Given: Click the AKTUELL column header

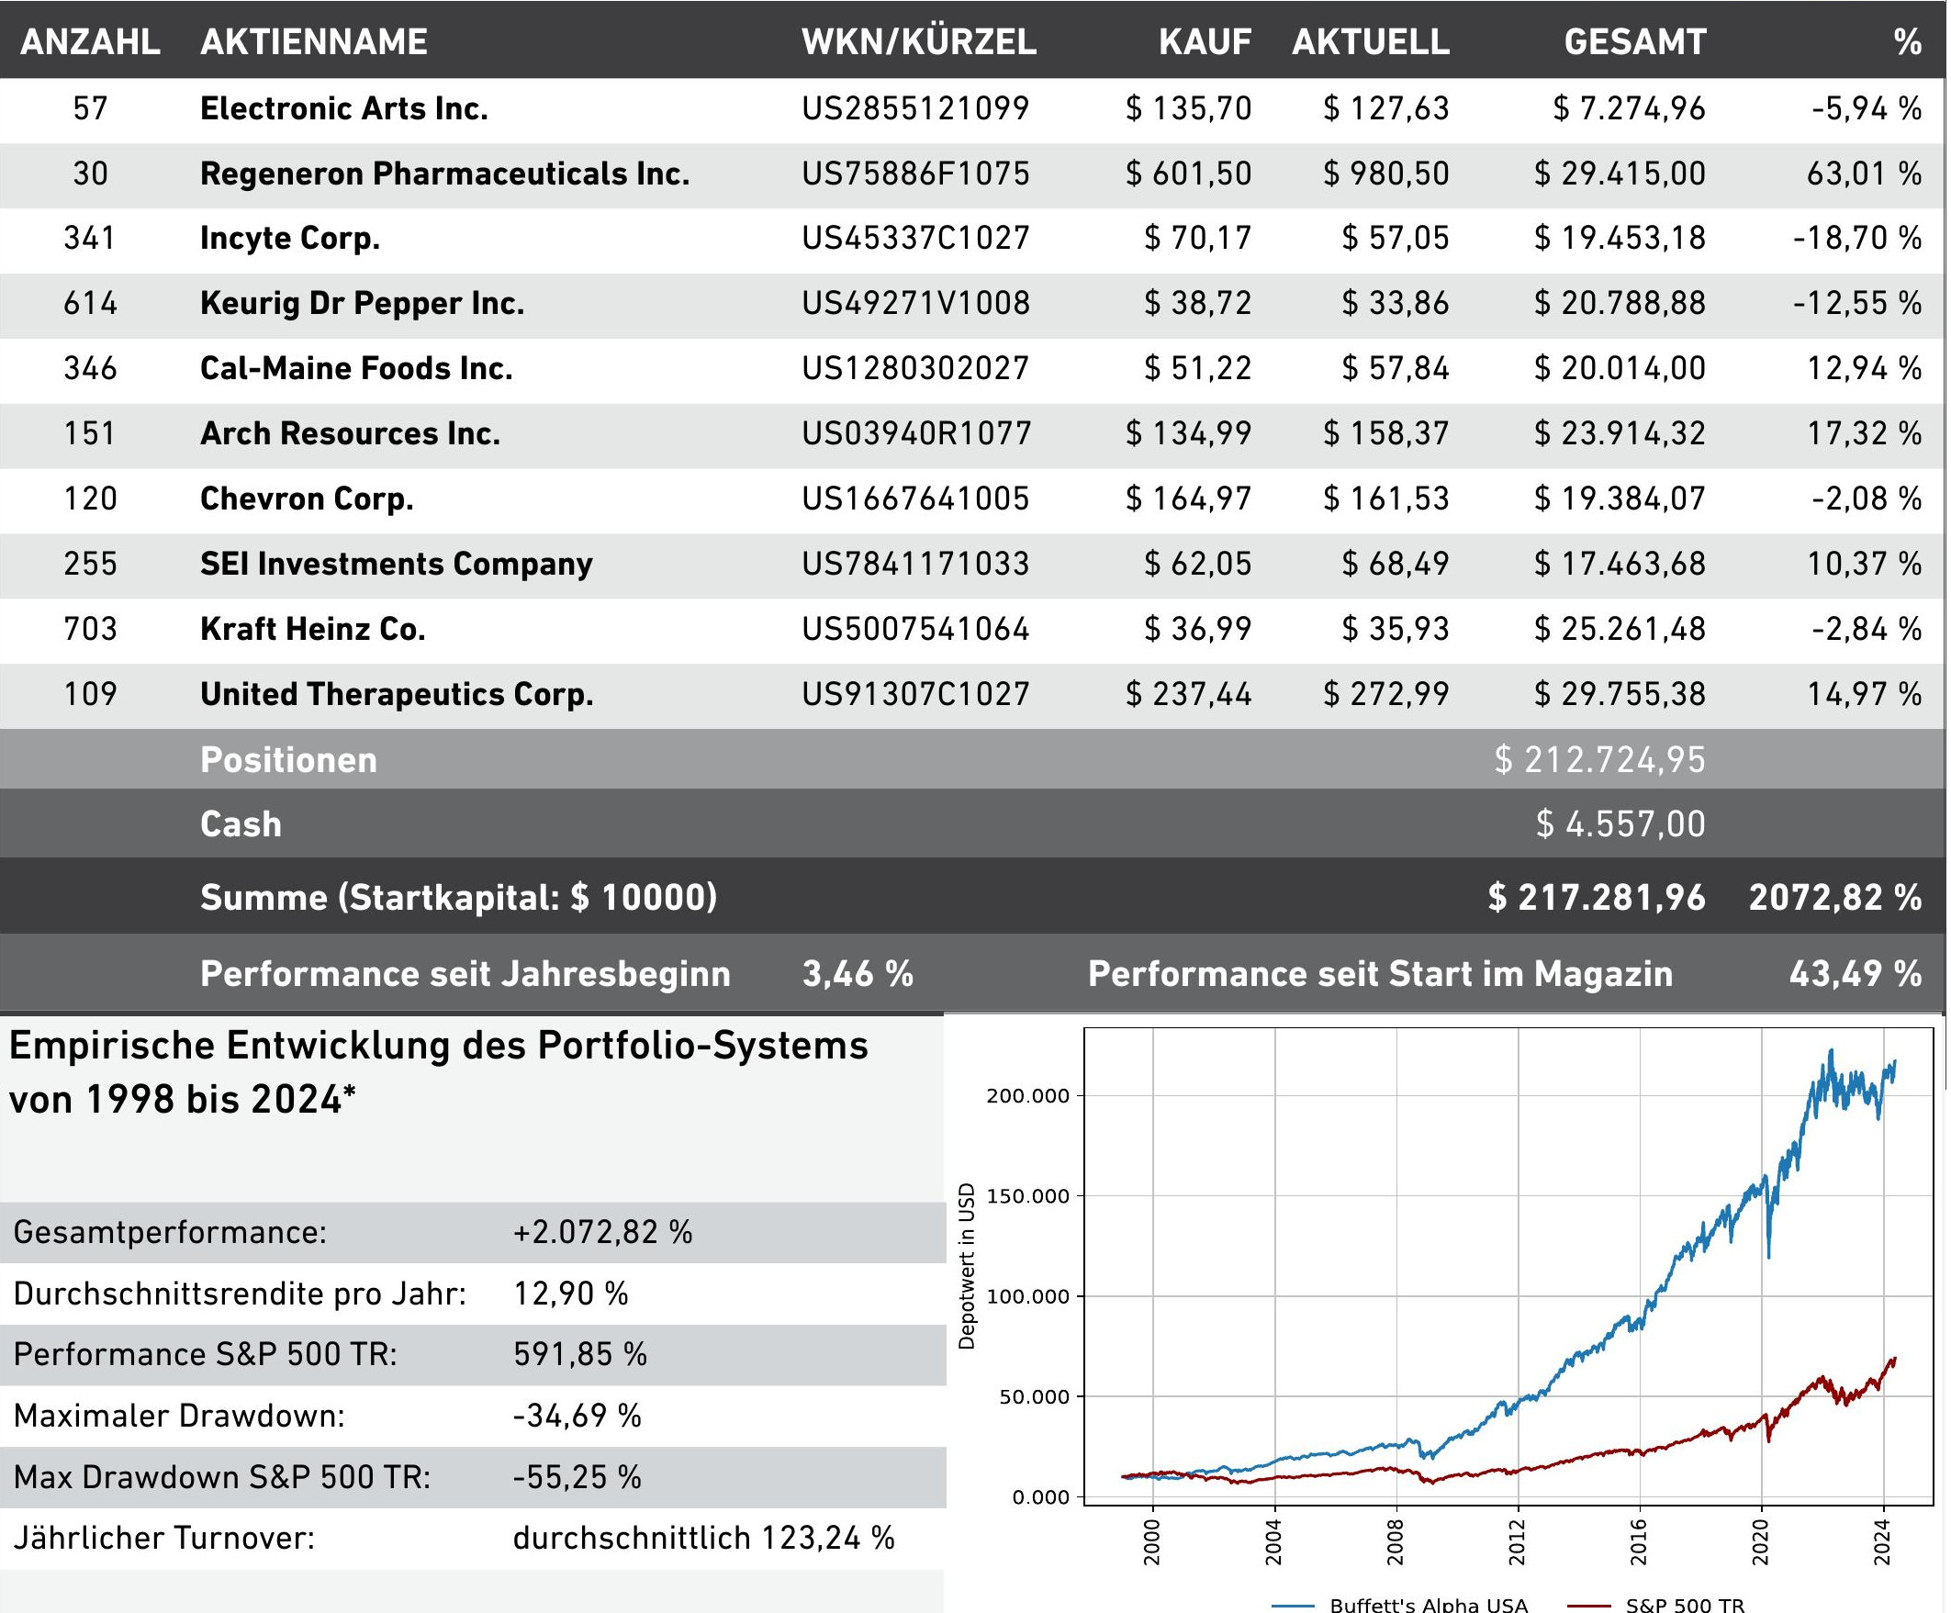Looking at the screenshot, I should click(x=1371, y=42).
